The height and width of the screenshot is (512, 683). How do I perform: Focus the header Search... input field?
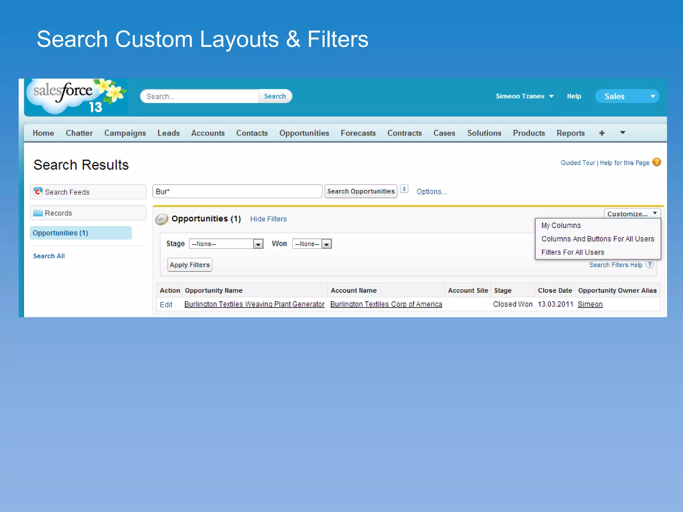200,96
